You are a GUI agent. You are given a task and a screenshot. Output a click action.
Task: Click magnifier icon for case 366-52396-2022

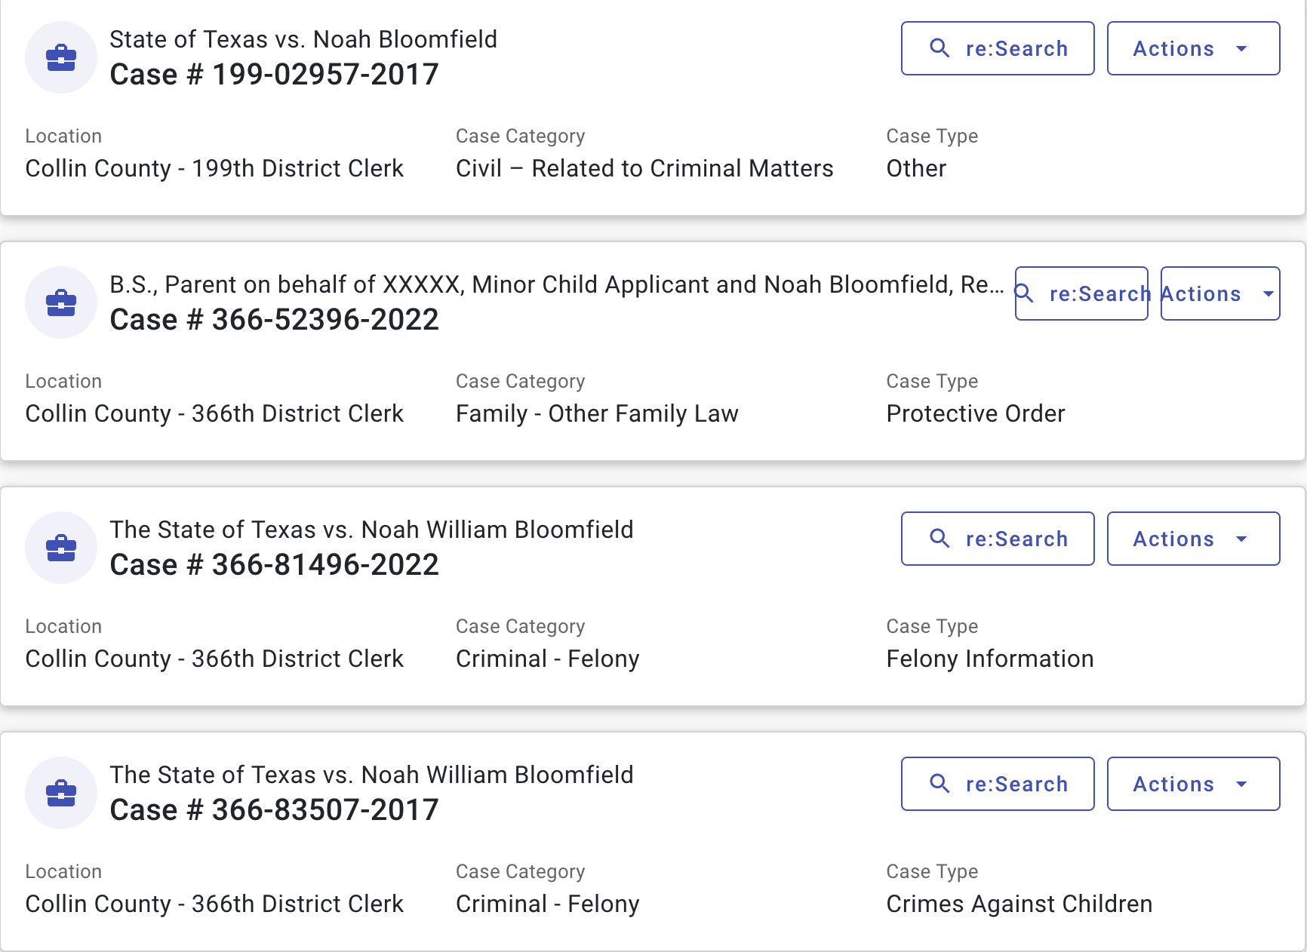[1024, 293]
